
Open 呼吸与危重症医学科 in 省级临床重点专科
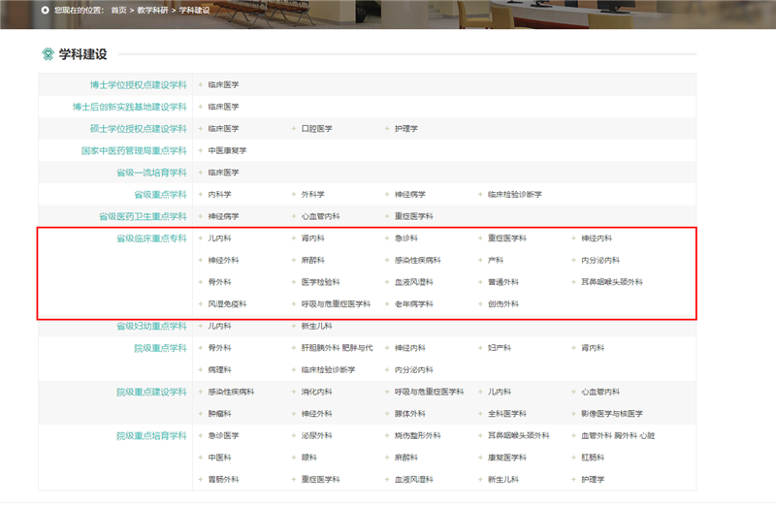(336, 303)
